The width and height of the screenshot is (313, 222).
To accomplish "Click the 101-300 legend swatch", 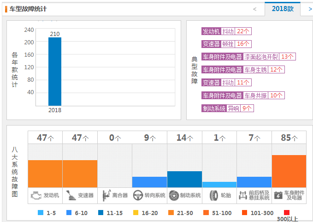I will pos(244,212).
